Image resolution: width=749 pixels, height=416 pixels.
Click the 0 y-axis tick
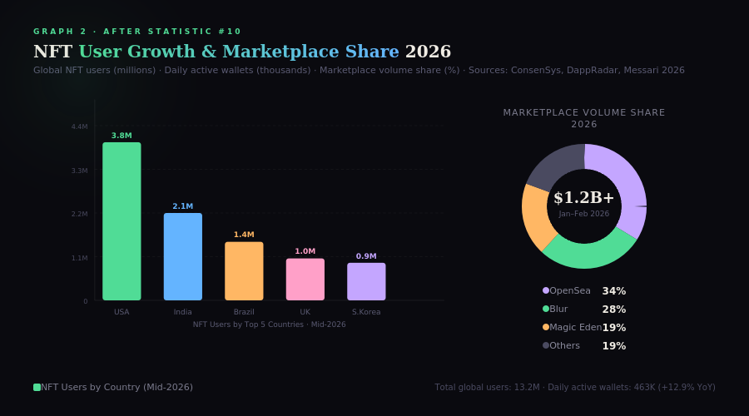86,301
